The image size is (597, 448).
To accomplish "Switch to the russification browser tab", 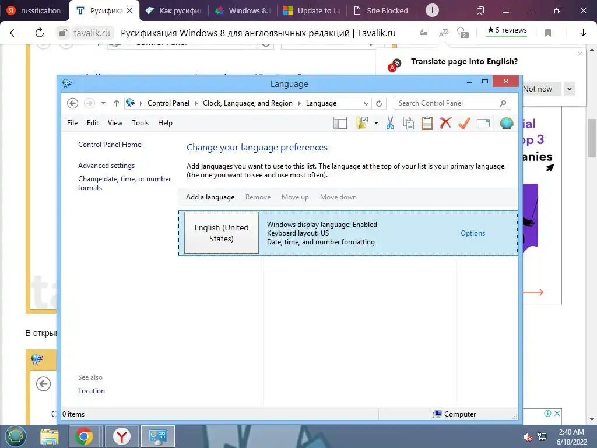I will [x=34, y=10].
